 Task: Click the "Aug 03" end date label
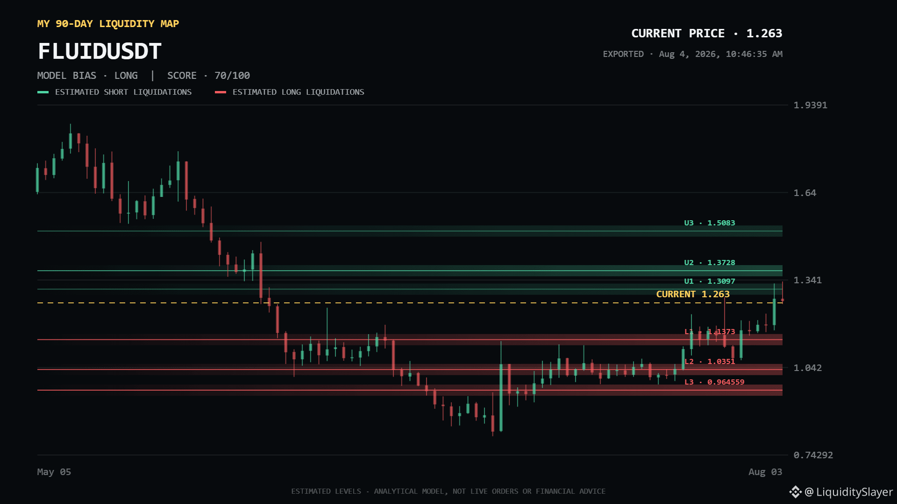point(765,472)
